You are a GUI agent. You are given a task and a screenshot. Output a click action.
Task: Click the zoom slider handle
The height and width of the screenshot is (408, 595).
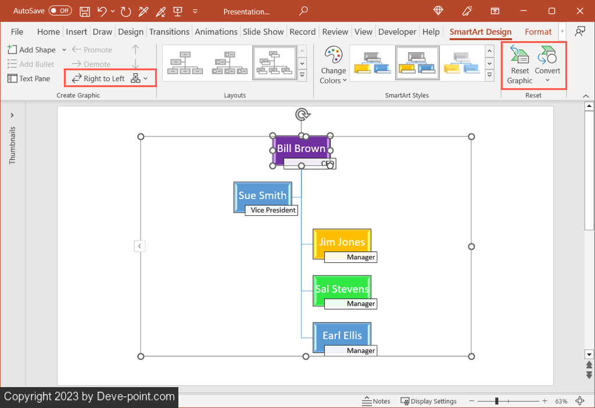pyautogui.click(x=496, y=401)
